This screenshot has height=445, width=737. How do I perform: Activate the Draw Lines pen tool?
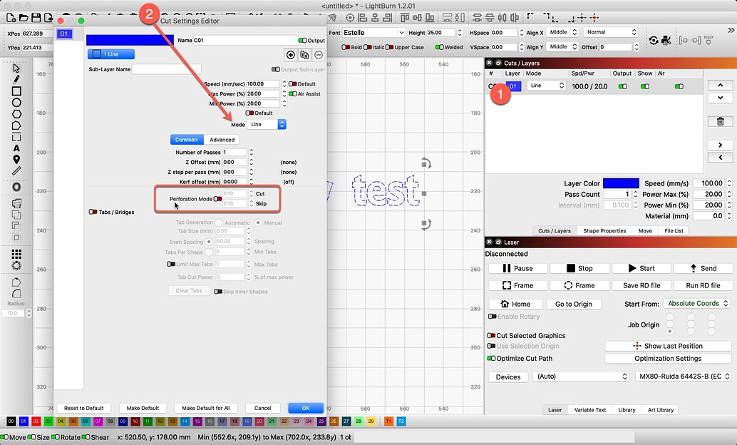tap(16, 79)
